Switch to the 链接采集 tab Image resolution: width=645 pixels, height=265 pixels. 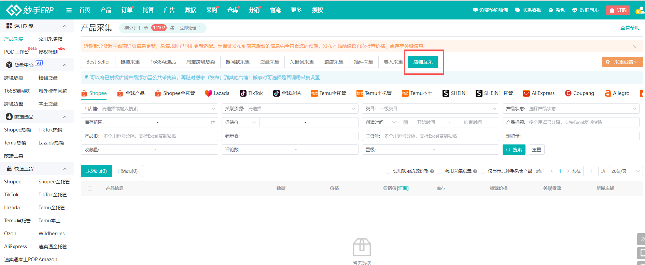(130, 62)
